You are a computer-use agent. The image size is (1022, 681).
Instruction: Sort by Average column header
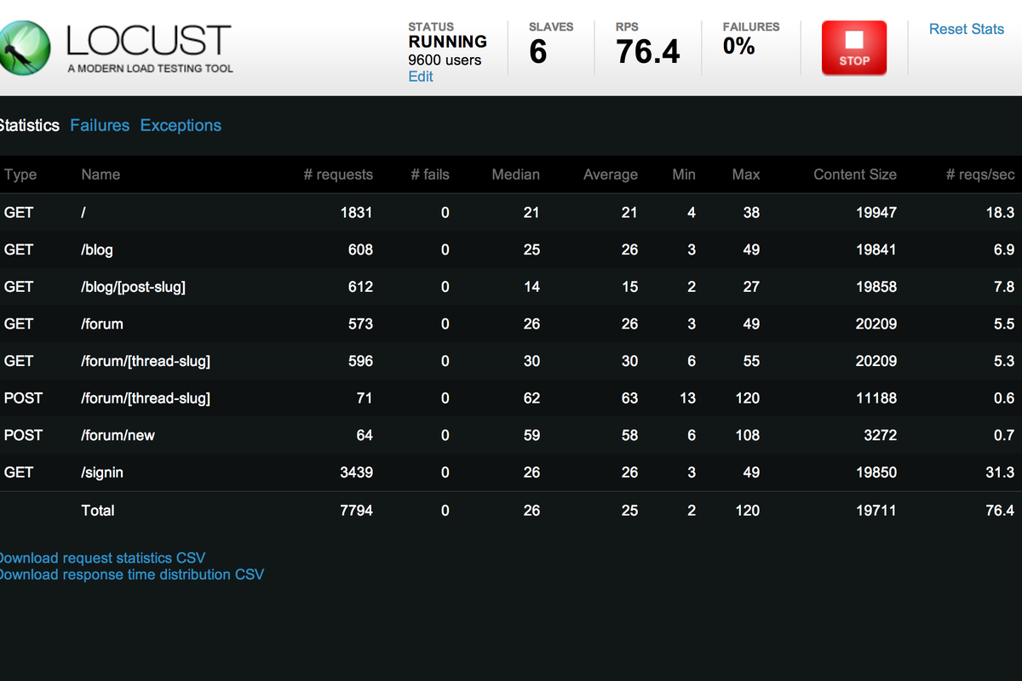pos(610,175)
